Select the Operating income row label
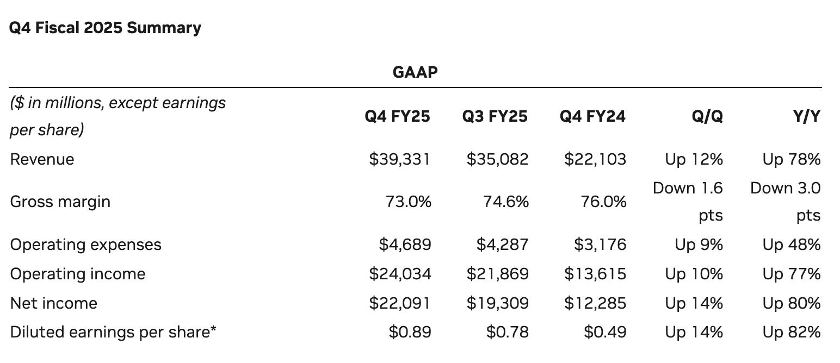This screenshot has height=363, width=840. pyautogui.click(x=78, y=274)
